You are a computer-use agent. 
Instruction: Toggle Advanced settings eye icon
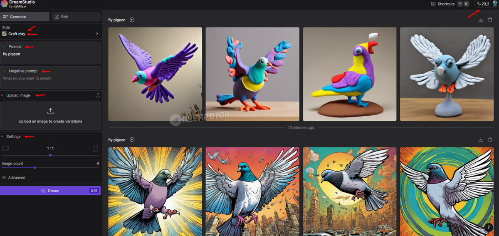pos(4,177)
